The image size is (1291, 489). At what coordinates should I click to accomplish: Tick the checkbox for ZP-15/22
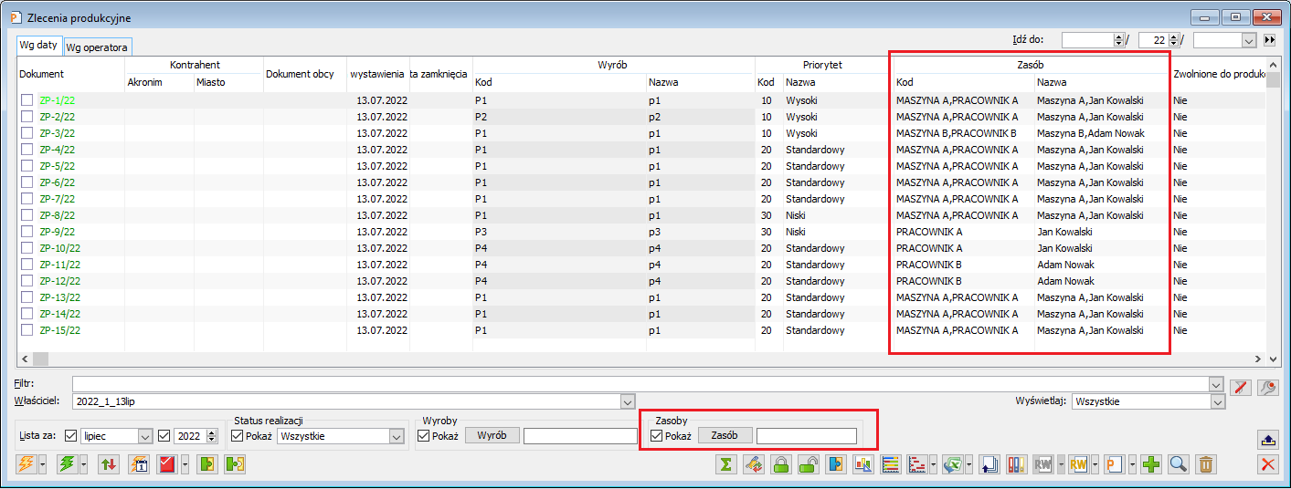[x=27, y=330]
